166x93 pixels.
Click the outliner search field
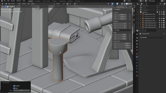[152, 4]
